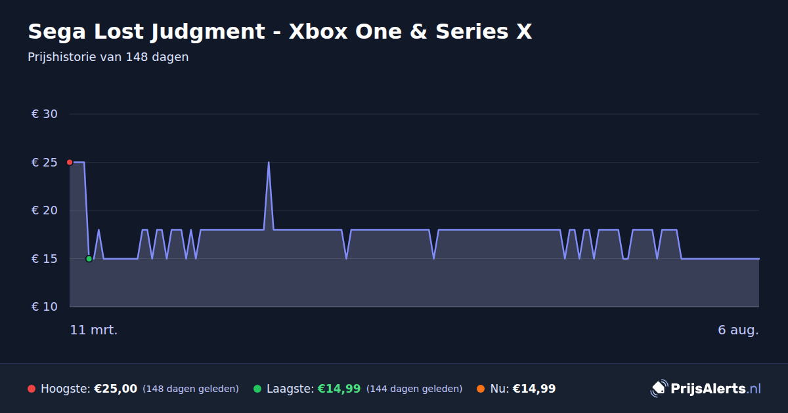The width and height of the screenshot is (788, 413).
Task: Click the green lowest-price dot on chart
Action: [89, 259]
